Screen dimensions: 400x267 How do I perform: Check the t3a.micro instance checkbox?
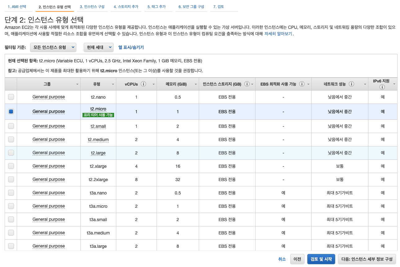pyautogui.click(x=11, y=206)
